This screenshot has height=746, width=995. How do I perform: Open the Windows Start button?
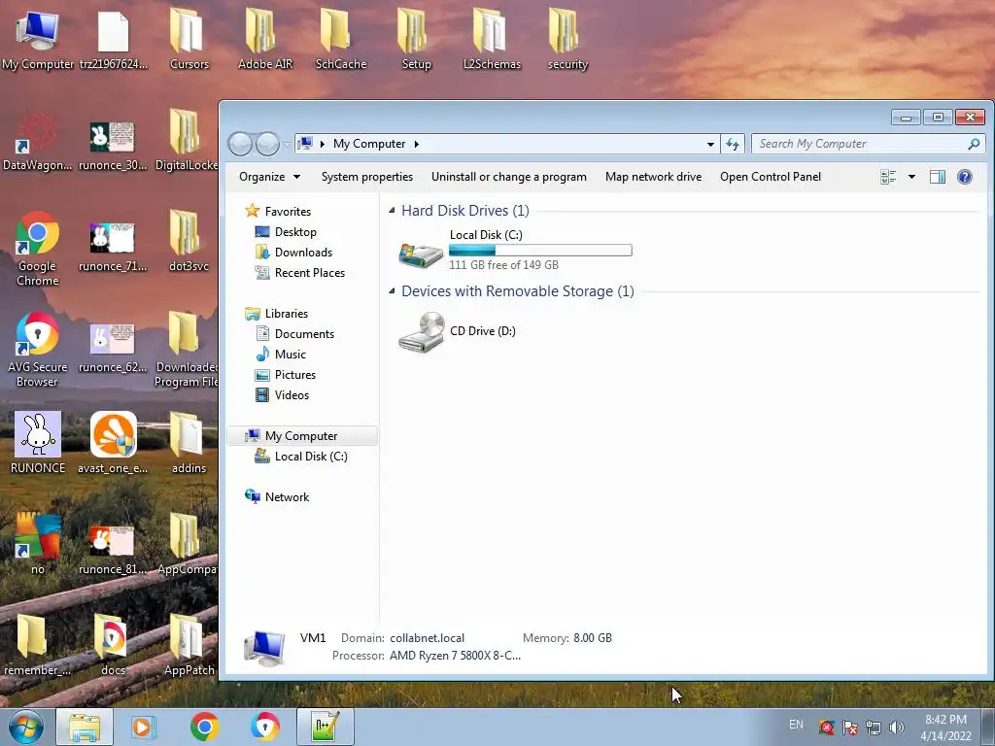(25, 727)
